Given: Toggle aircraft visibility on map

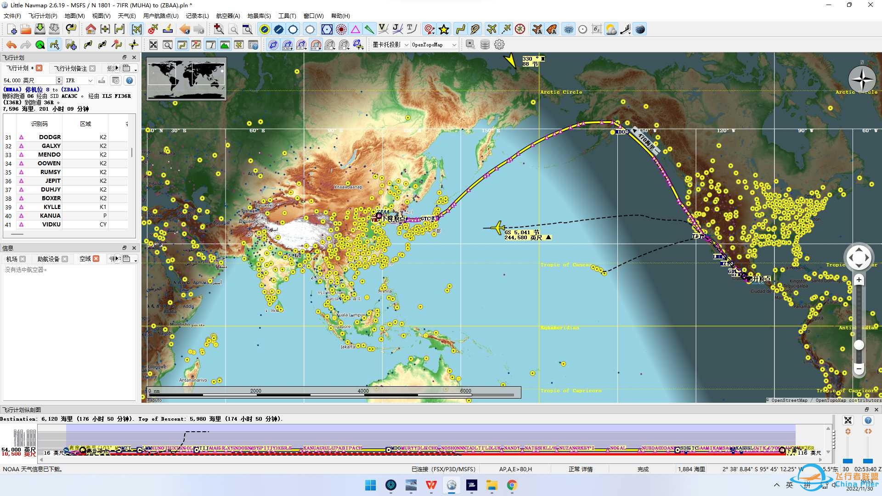Looking at the screenshot, I should [x=492, y=29].
